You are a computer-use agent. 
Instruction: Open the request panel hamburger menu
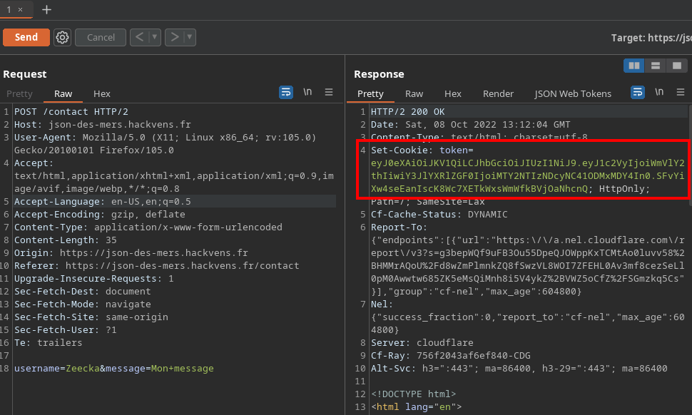click(x=329, y=92)
